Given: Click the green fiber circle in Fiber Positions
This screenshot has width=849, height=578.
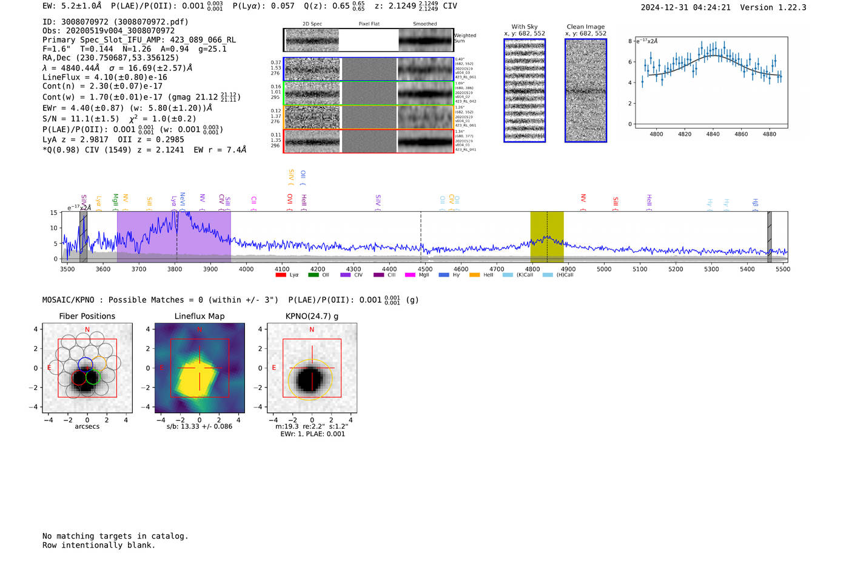Looking at the screenshot, I should click(x=93, y=377).
